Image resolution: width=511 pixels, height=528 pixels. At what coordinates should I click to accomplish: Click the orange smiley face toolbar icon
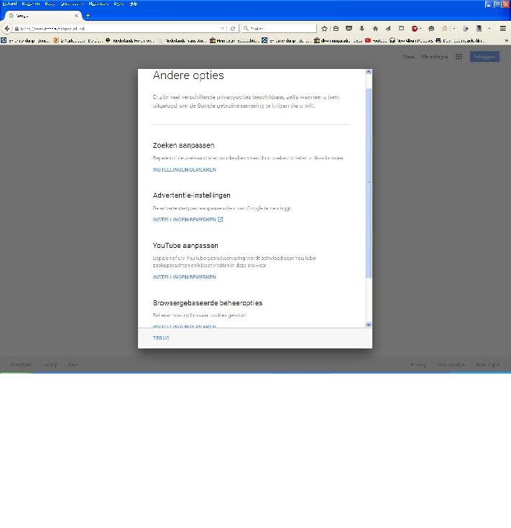click(x=444, y=29)
